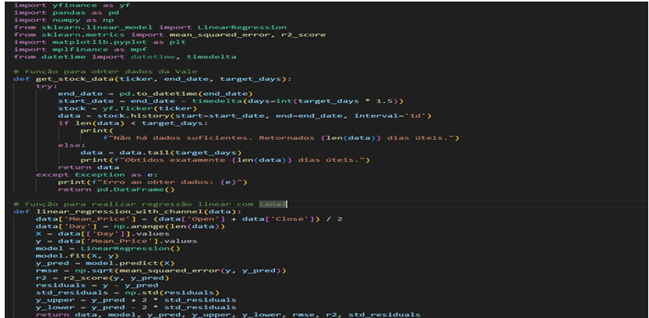Image resolution: width=649 pixels, height=318 pixels.
Task: Click 'mean_squared_error, r2_score' import line
Action: pos(170,35)
